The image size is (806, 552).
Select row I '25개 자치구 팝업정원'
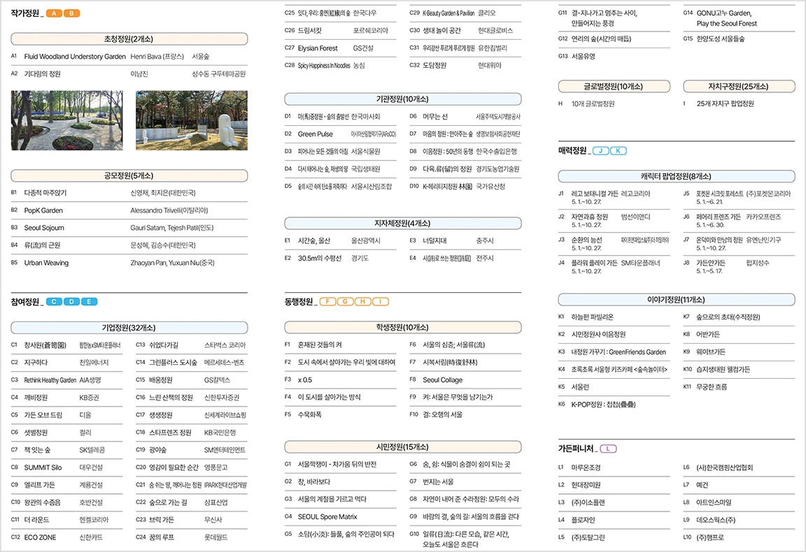(739, 103)
